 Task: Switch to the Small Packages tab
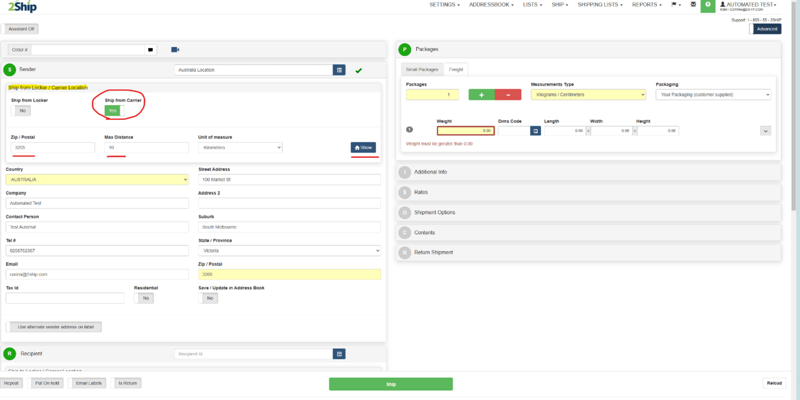(422, 69)
